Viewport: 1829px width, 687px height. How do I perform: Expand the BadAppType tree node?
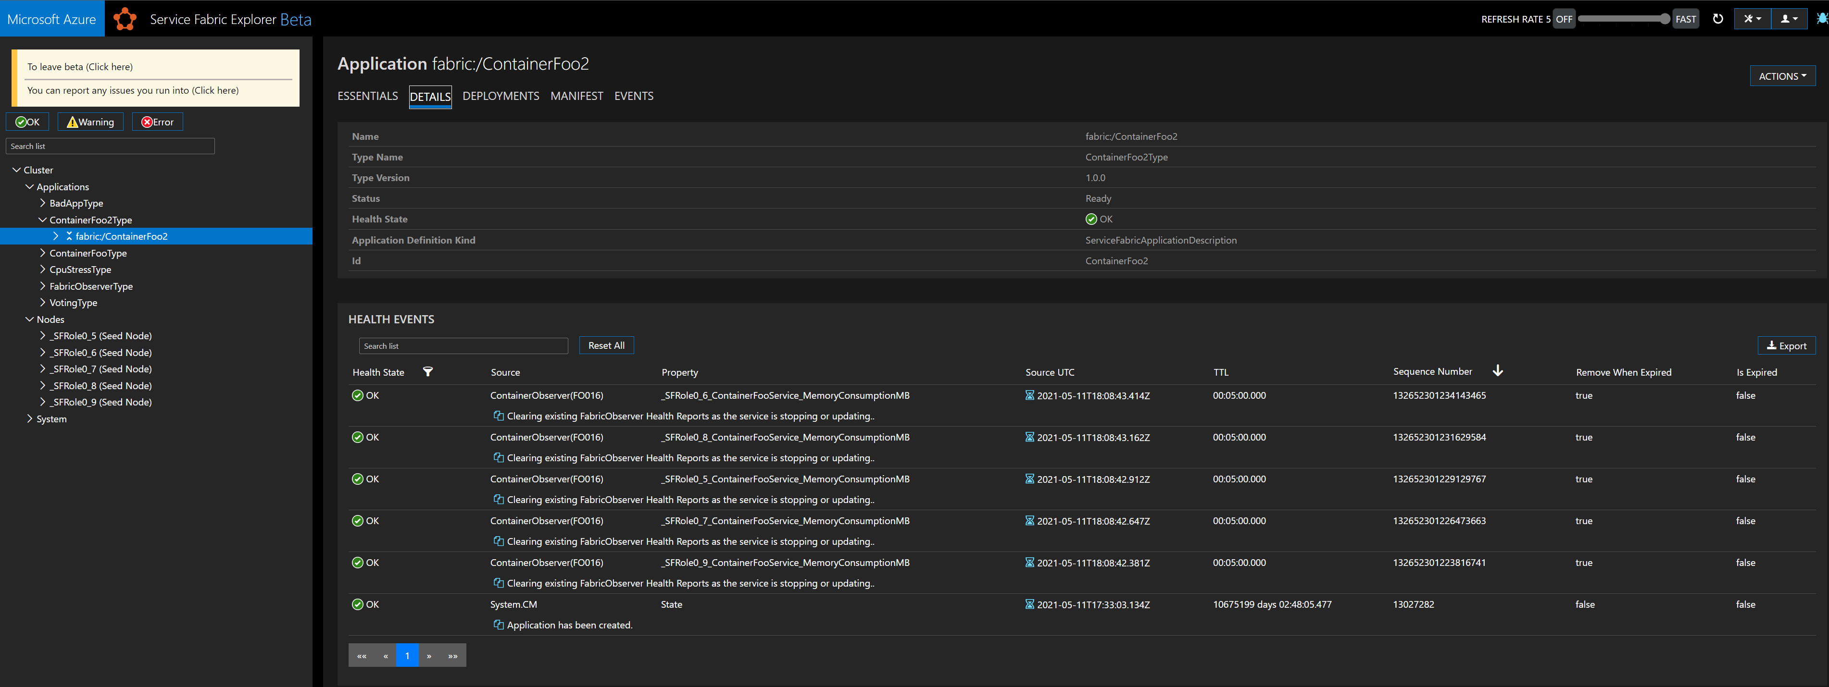[x=43, y=204]
